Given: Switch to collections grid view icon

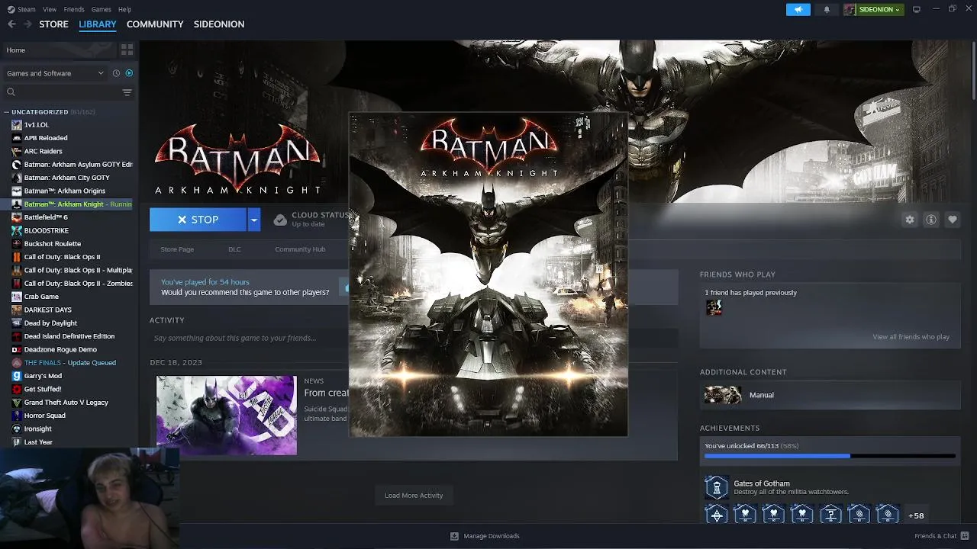Looking at the screenshot, I should 127,50.
